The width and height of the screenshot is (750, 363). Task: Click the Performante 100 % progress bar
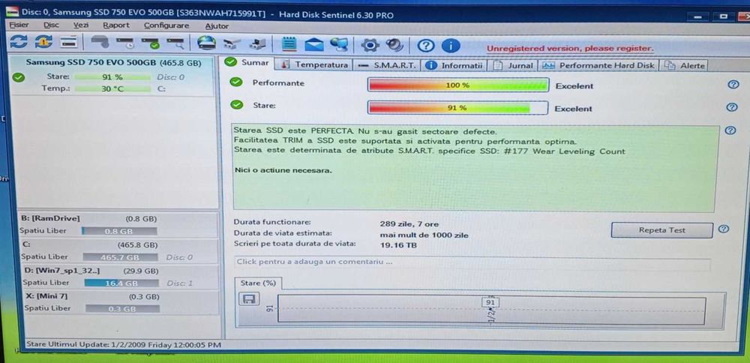(457, 85)
